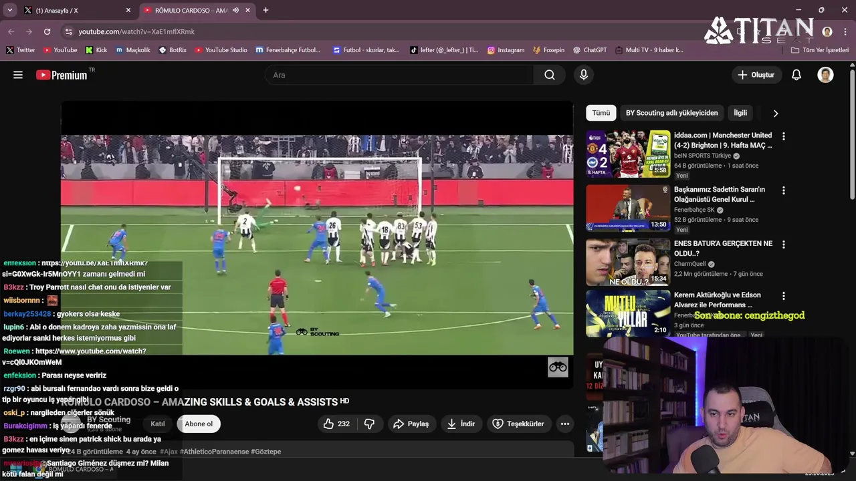
Task: Open options for Sadettin Saran video
Action: click(783, 190)
